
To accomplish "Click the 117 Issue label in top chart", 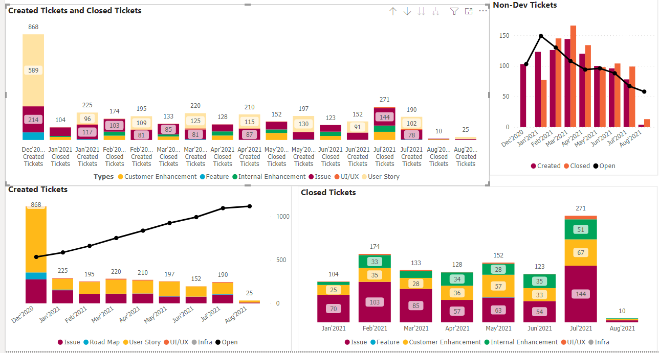I will tap(87, 132).
